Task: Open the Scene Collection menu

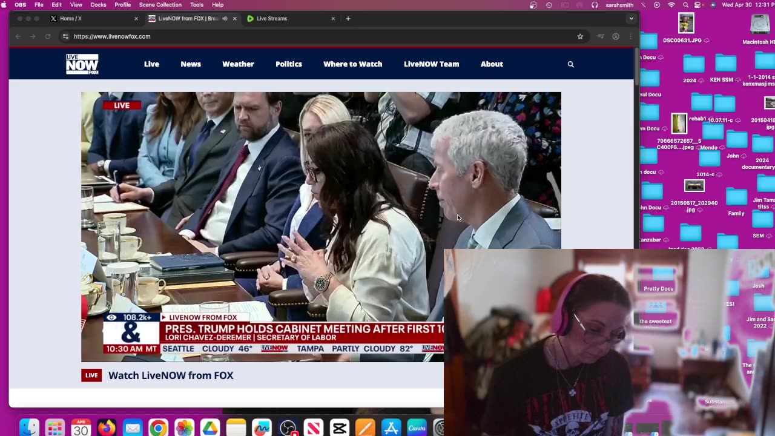Action: point(160,5)
